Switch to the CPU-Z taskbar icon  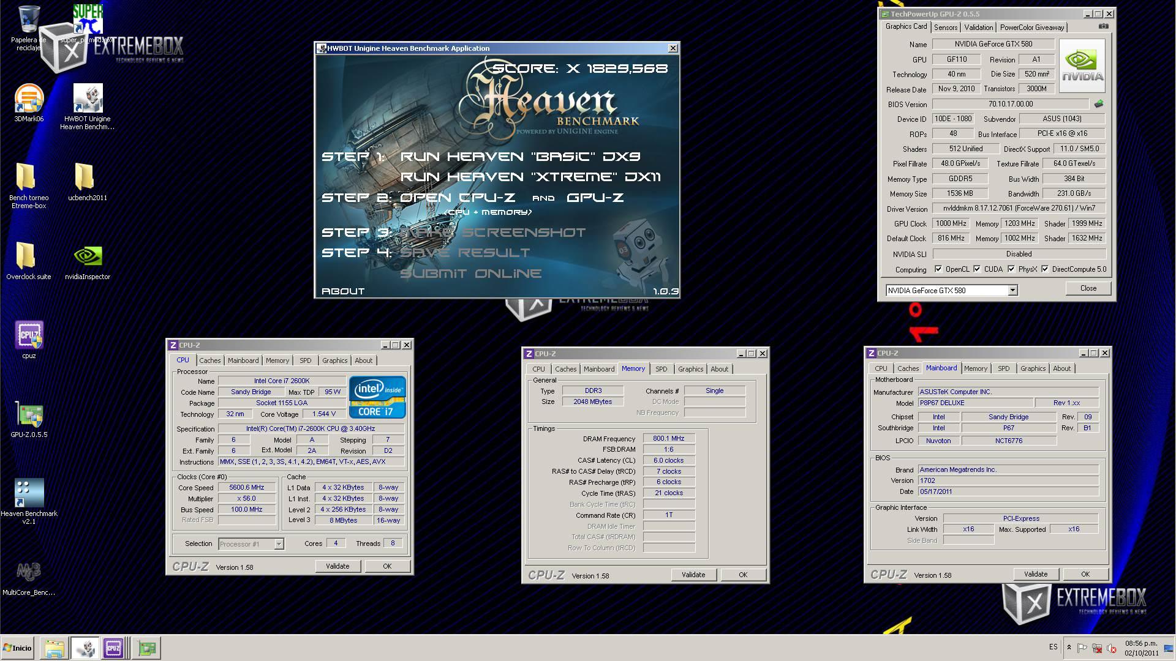point(113,648)
